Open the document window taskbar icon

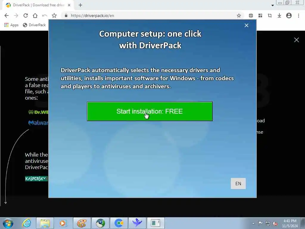pyautogui.click(x=155, y=223)
